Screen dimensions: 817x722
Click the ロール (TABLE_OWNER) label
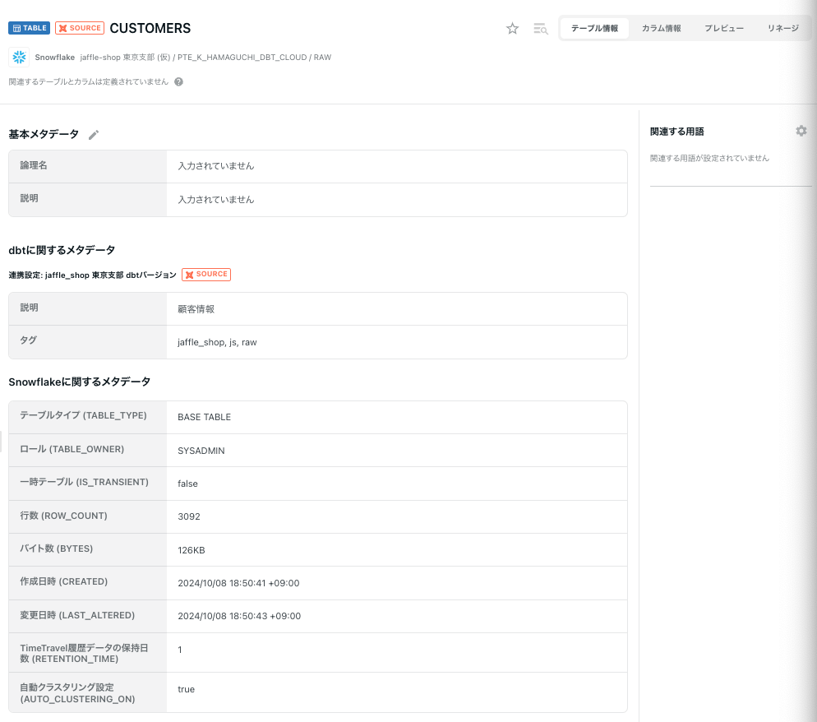(x=72, y=449)
